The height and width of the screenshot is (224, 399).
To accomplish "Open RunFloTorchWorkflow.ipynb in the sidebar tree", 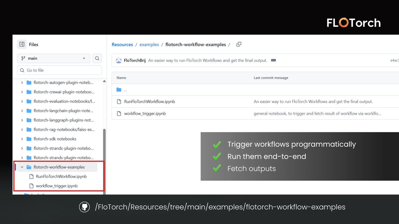I will [x=61, y=177].
